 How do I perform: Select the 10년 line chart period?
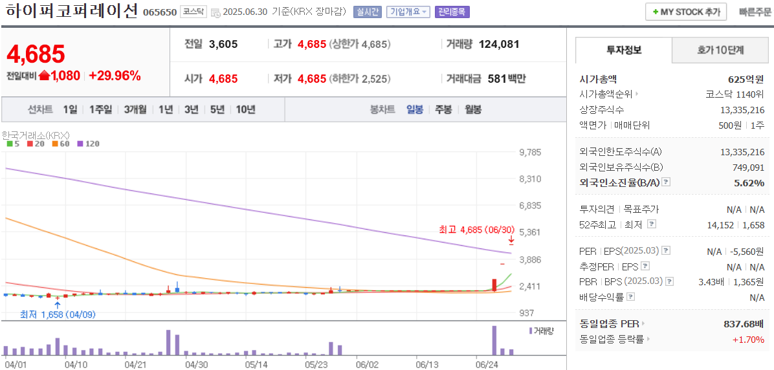(x=245, y=109)
